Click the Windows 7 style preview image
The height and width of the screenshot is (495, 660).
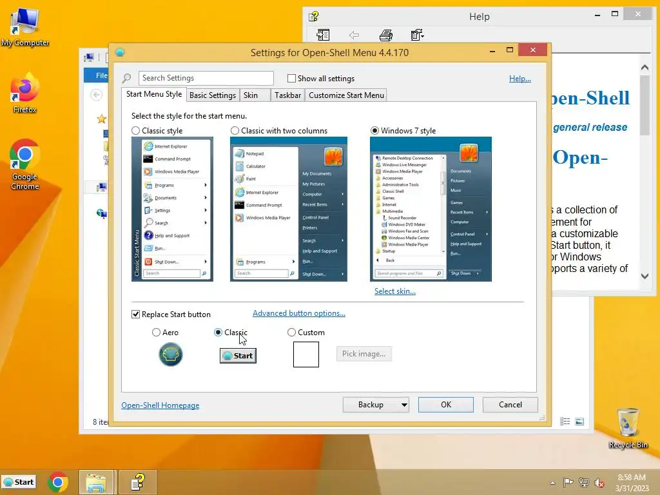coord(431,209)
